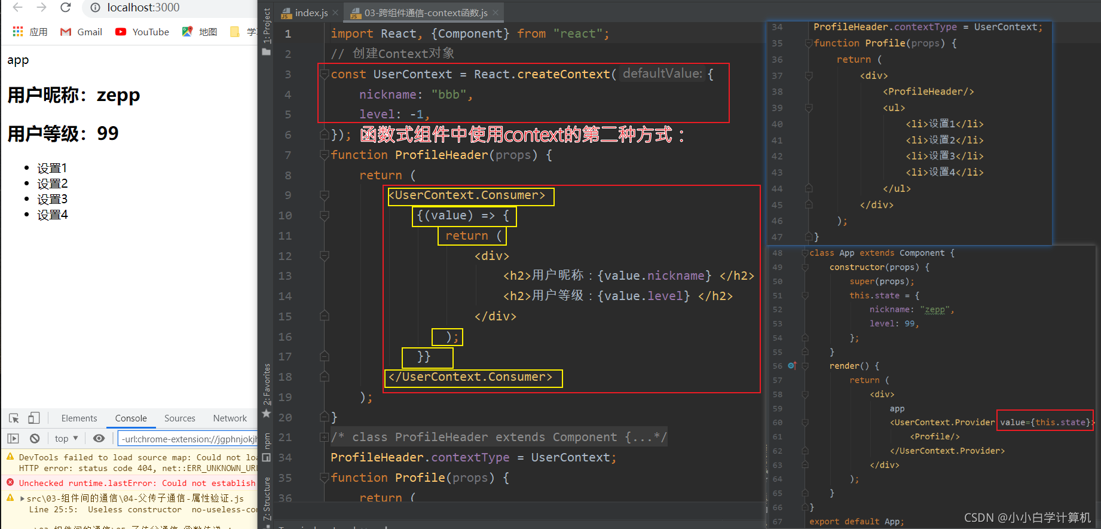Switch to the Elements tab in DevTools

click(79, 418)
